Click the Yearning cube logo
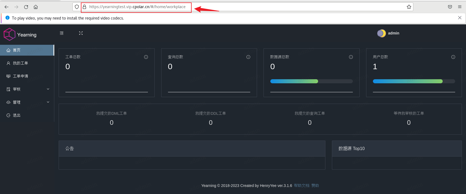Viewport: 466px width, 194px height. click(x=9, y=34)
